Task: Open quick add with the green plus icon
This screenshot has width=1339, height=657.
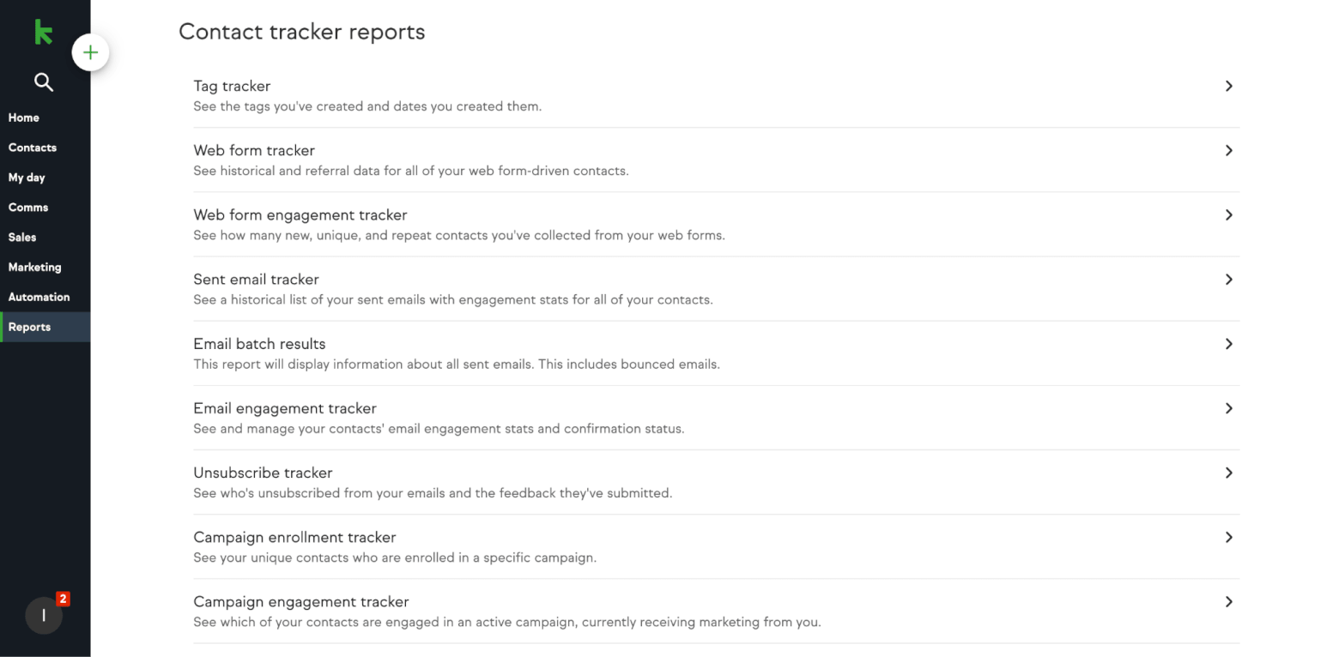Action: click(90, 51)
